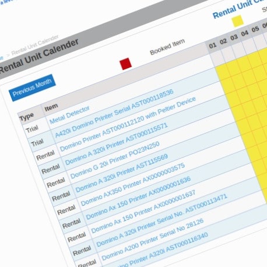Click the yellow legend swatch
Image resolution: width=267 pixels, height=267 pixels.
238,21
